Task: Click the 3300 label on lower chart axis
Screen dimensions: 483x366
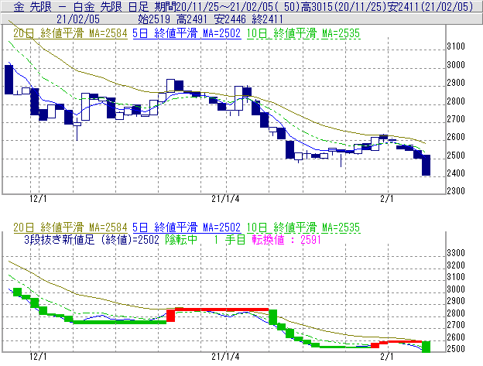Action: [456, 253]
